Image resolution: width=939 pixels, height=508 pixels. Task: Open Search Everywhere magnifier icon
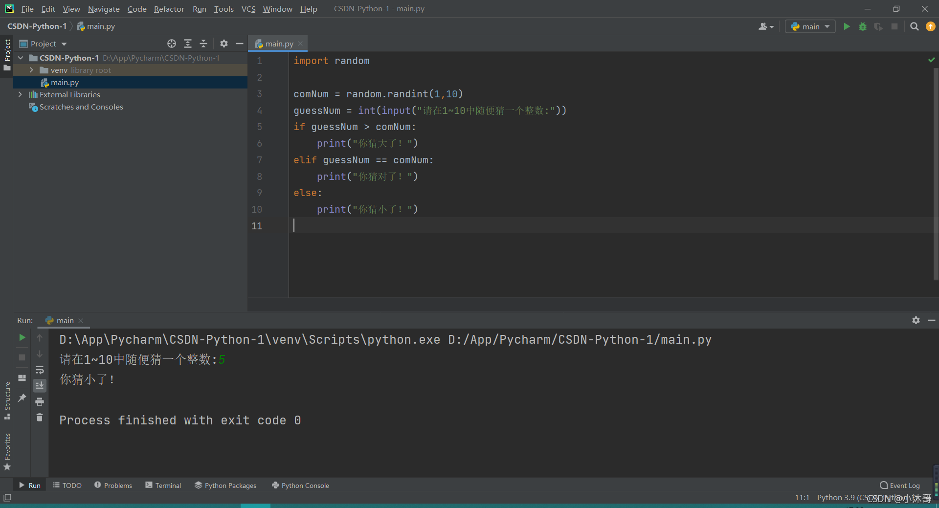914,26
